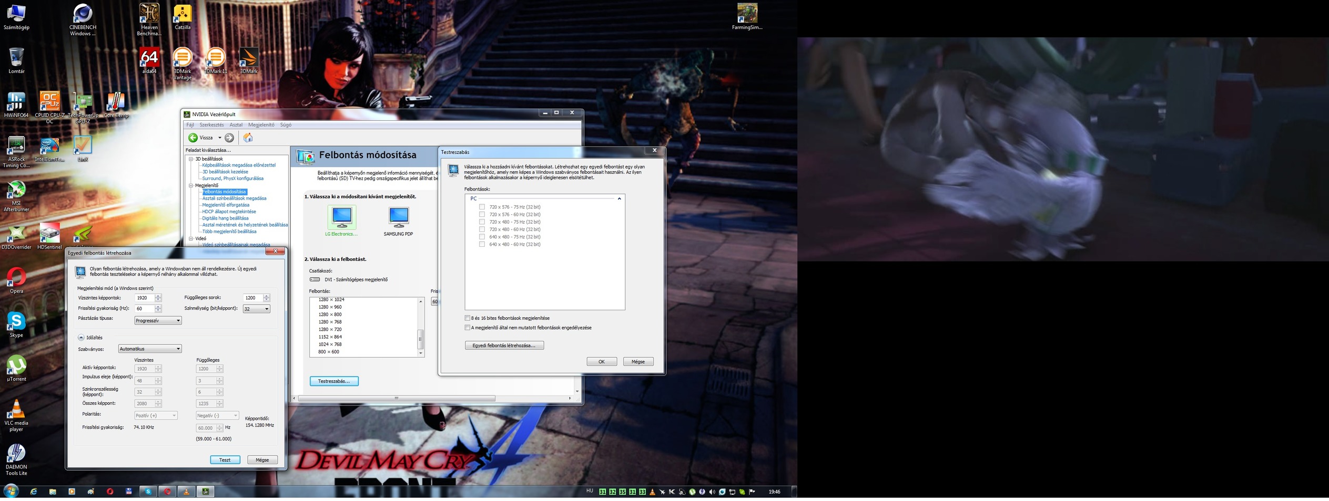Click Egyedi felbontás létrehozása... button
Viewport: 1329px width, 501px height.
[x=504, y=346]
